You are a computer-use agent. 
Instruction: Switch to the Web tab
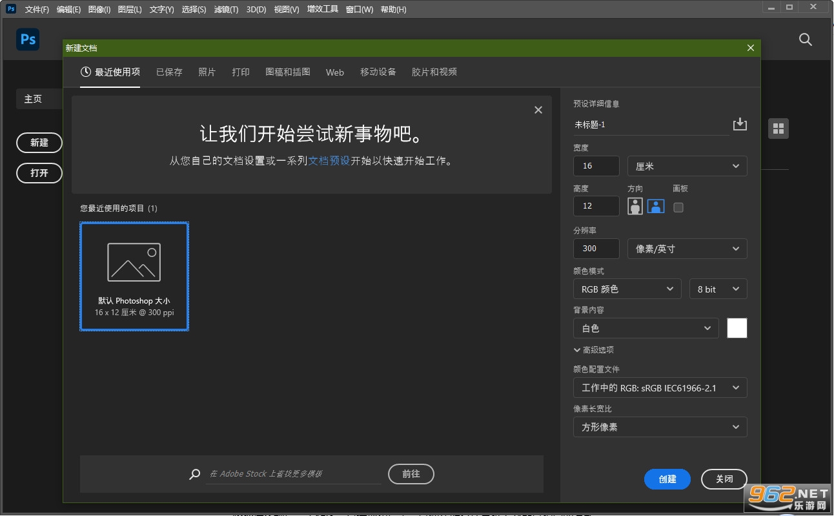tap(335, 72)
